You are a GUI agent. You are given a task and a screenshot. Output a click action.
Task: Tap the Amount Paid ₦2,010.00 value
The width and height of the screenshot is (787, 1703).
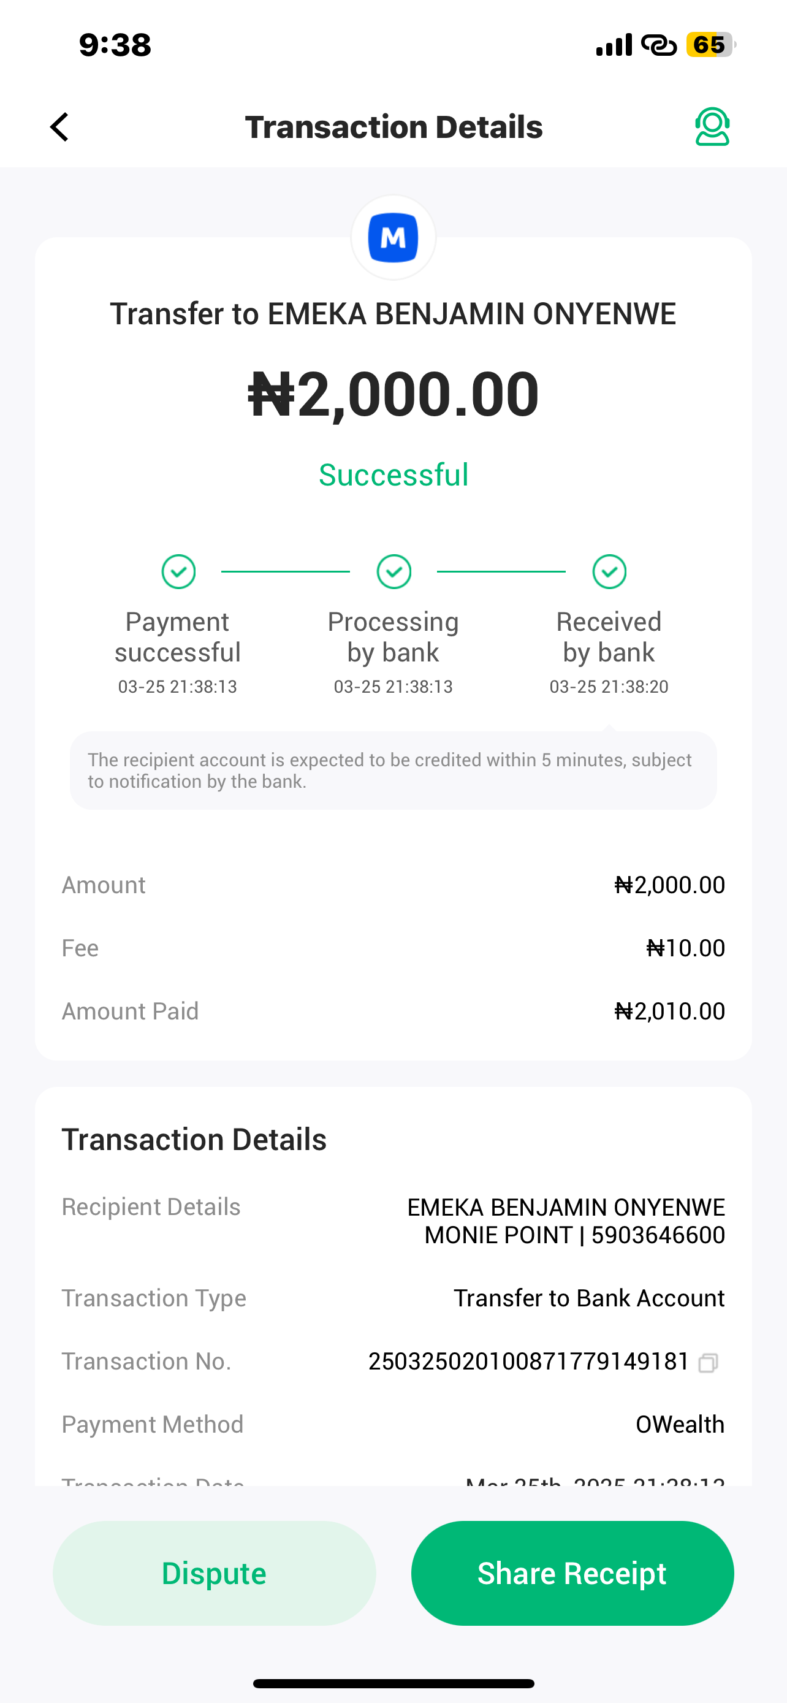coord(669,1011)
